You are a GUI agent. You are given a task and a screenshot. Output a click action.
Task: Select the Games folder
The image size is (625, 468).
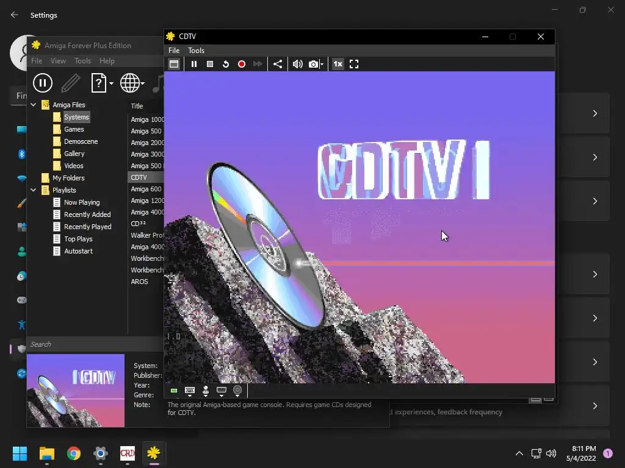(74, 129)
